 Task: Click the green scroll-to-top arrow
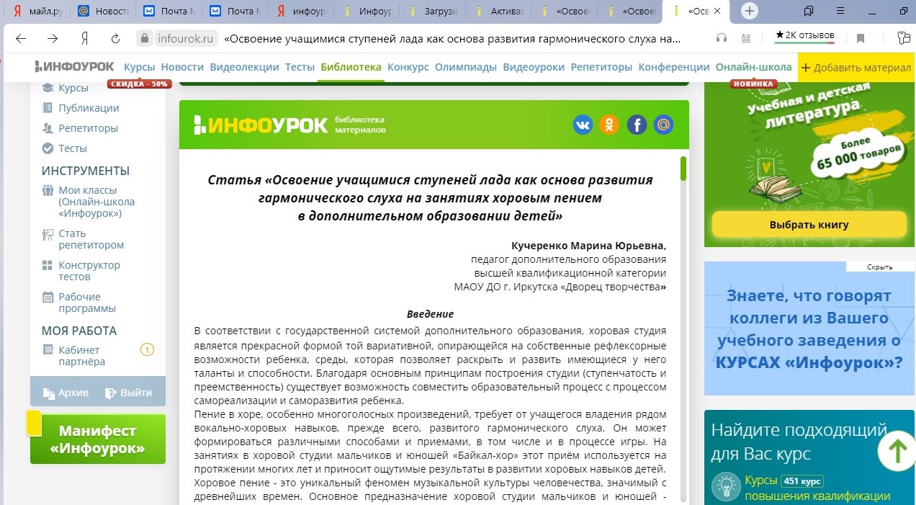(x=897, y=452)
